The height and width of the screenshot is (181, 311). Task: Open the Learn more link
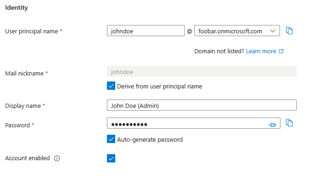261,51
